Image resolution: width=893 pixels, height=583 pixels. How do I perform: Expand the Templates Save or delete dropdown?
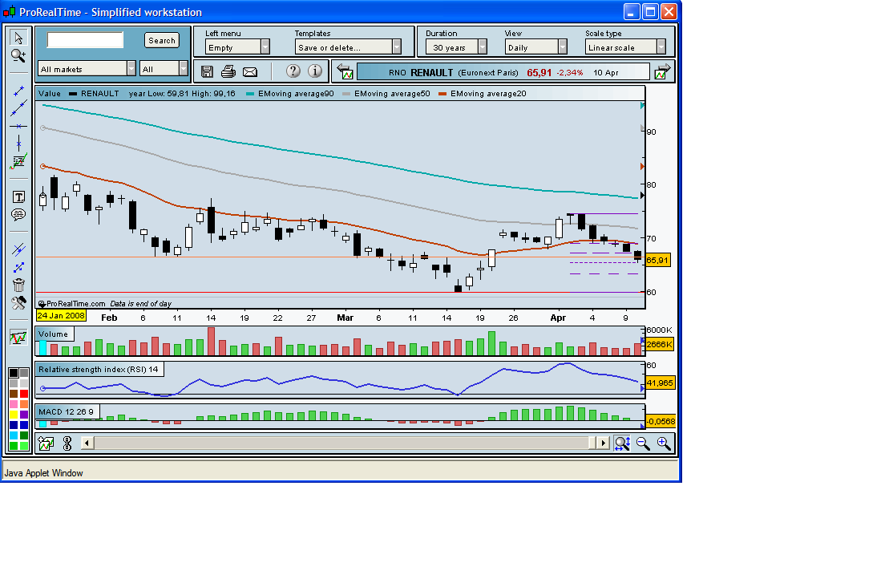pos(348,47)
